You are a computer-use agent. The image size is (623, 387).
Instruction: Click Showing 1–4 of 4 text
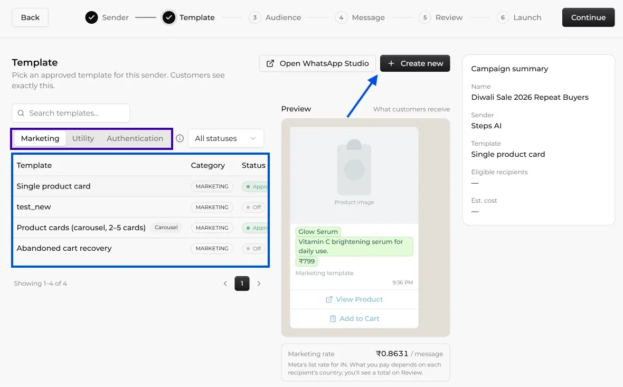[41, 284]
